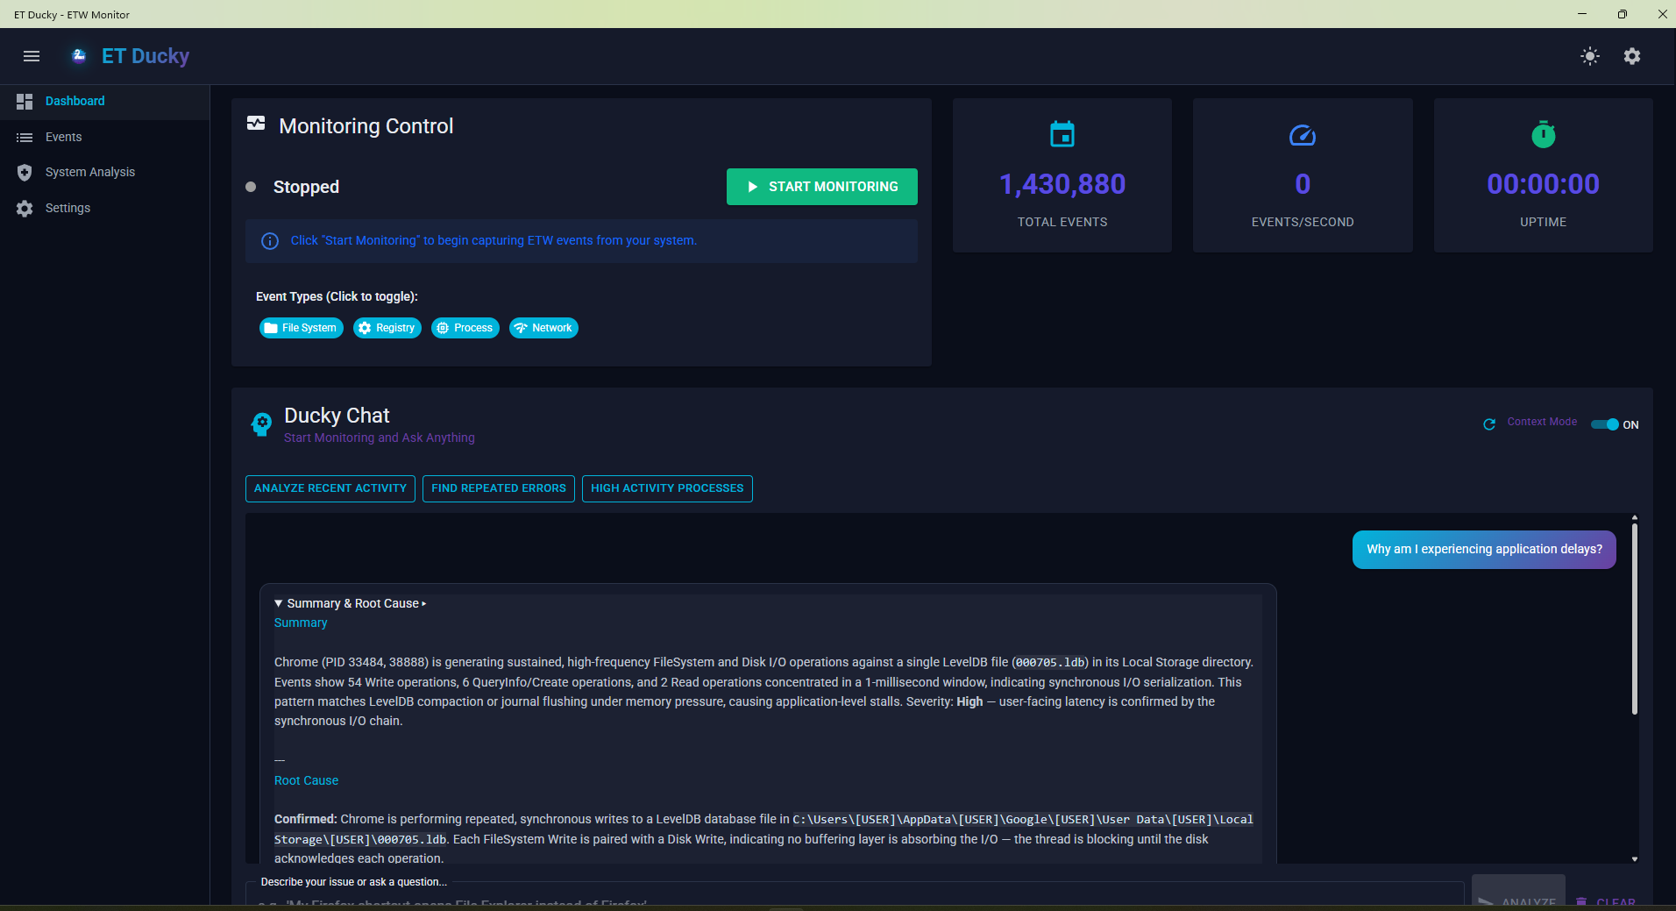Image resolution: width=1676 pixels, height=911 pixels.
Task: Click the ET Ducky logo icon
Action: [79, 56]
